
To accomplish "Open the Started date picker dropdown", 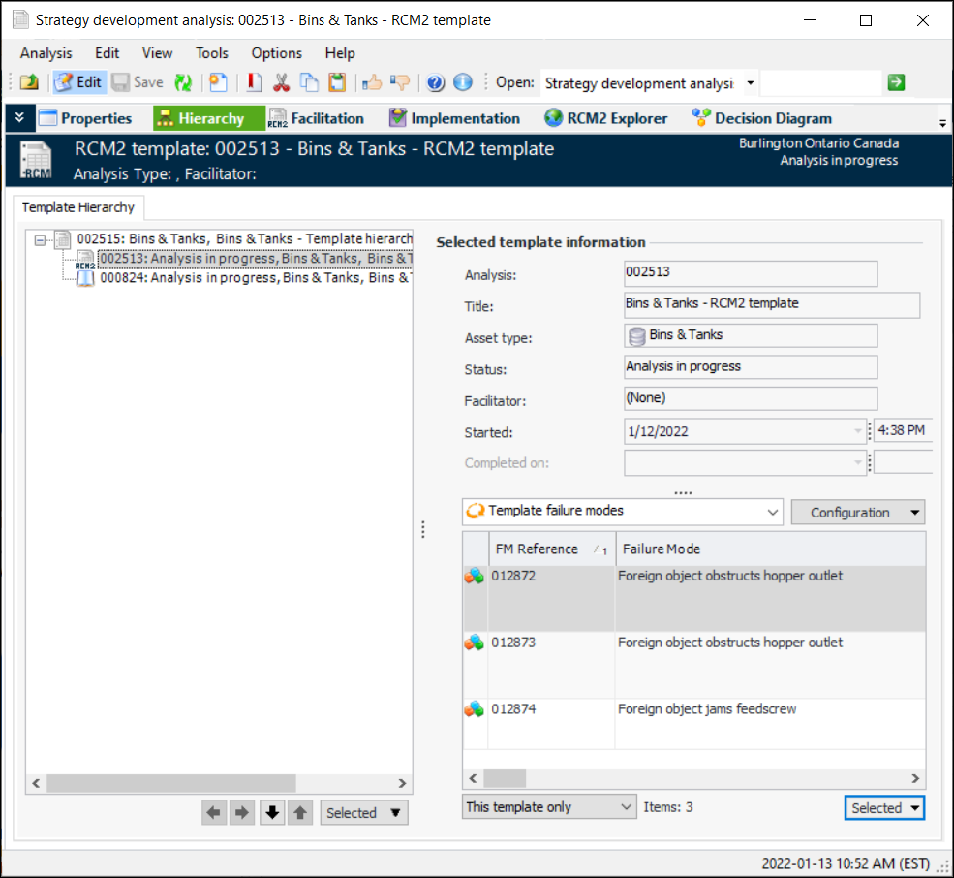I will coord(858,431).
